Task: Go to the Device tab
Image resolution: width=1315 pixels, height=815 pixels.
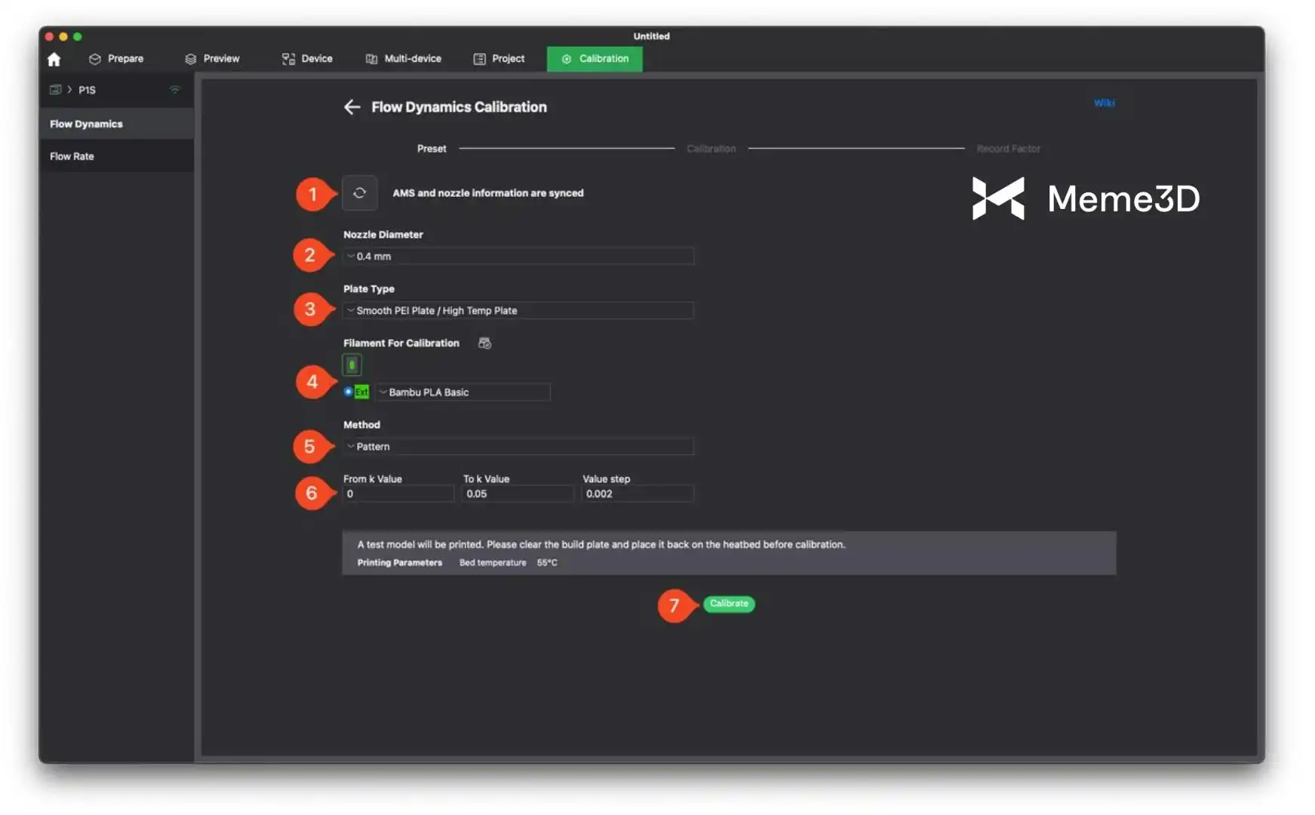Action: 307,59
